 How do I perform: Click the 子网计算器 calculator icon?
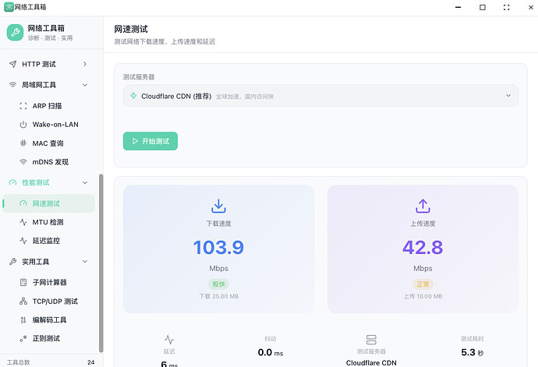point(23,282)
